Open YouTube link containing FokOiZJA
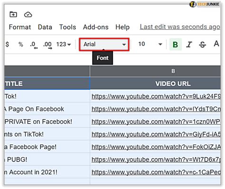This screenshot has width=225, height=189. point(156,147)
